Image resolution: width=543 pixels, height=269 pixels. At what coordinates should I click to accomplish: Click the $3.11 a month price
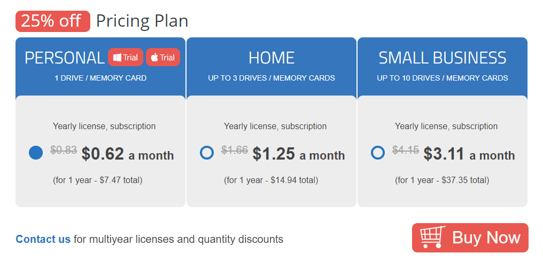coord(469,154)
